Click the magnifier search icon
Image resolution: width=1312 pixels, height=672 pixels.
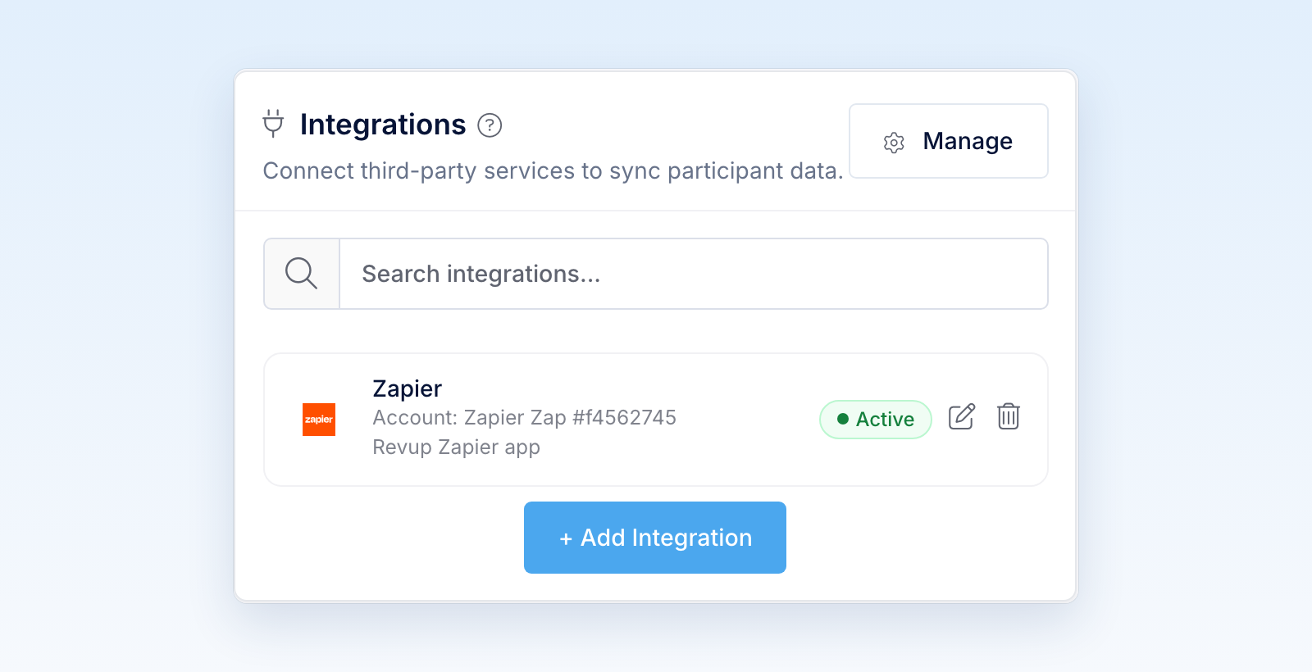[301, 274]
